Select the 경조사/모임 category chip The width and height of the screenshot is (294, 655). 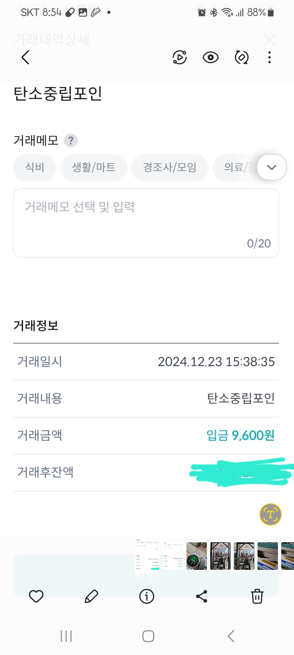(170, 167)
